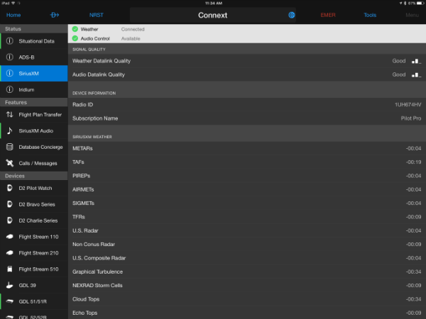This screenshot has width=426, height=319.
Task: Select Echo Tops row
Action: (x=247, y=313)
